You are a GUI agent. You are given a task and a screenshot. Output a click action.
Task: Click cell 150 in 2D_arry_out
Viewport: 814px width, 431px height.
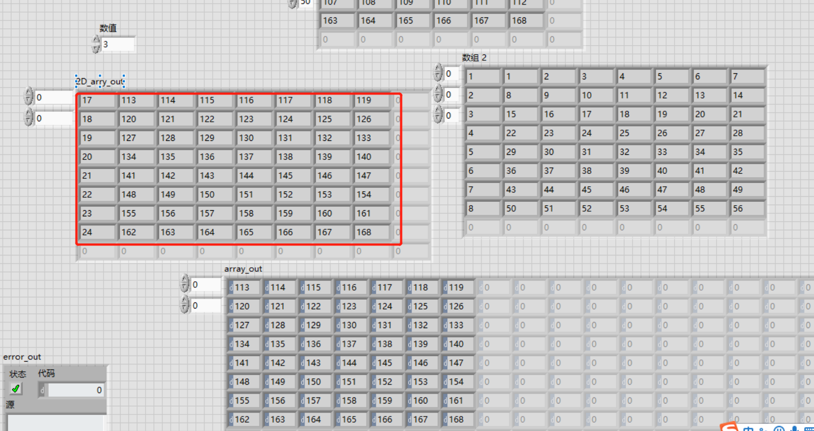(214, 195)
